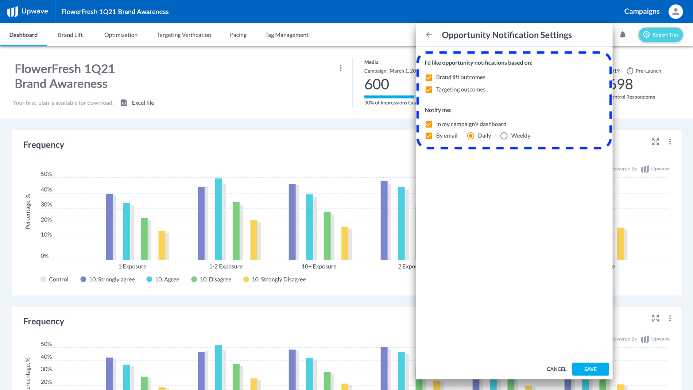Open first Frequency chart more options

coord(670,142)
